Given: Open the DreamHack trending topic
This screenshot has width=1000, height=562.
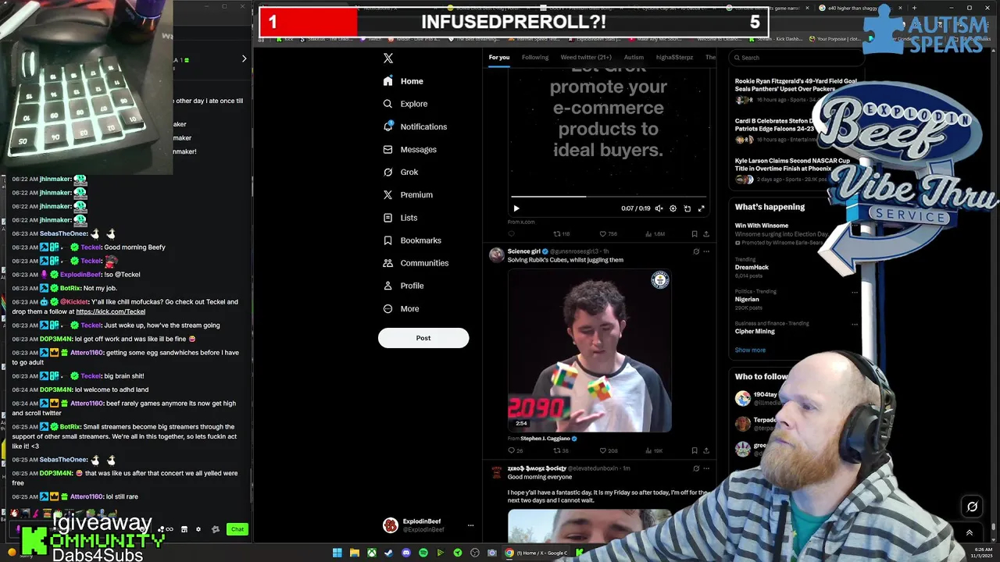Looking at the screenshot, I should [x=752, y=267].
